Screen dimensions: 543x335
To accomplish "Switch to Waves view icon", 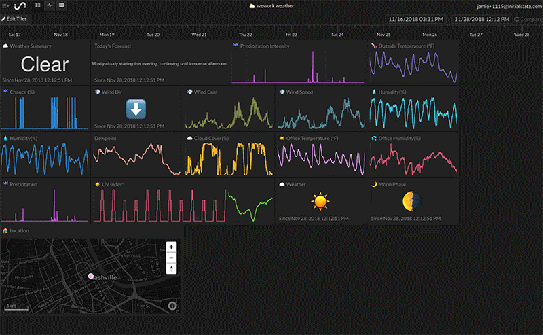I will coord(50,5).
